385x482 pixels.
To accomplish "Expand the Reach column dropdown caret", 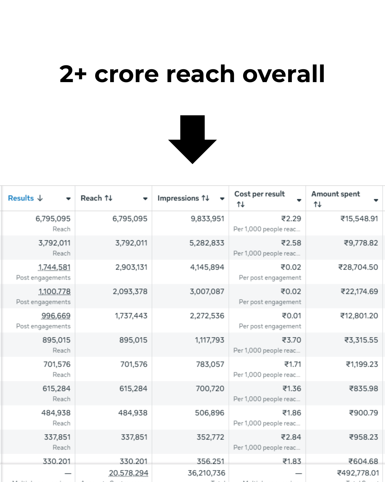I will coord(145,199).
